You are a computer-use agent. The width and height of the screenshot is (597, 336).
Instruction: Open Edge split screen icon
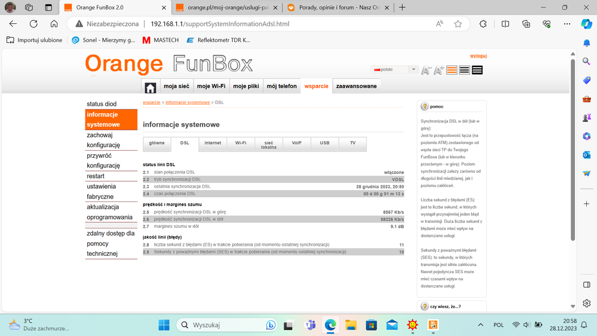(x=506, y=24)
